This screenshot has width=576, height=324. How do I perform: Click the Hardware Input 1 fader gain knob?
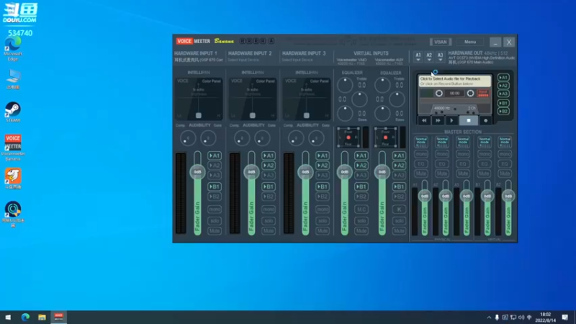coord(197,172)
